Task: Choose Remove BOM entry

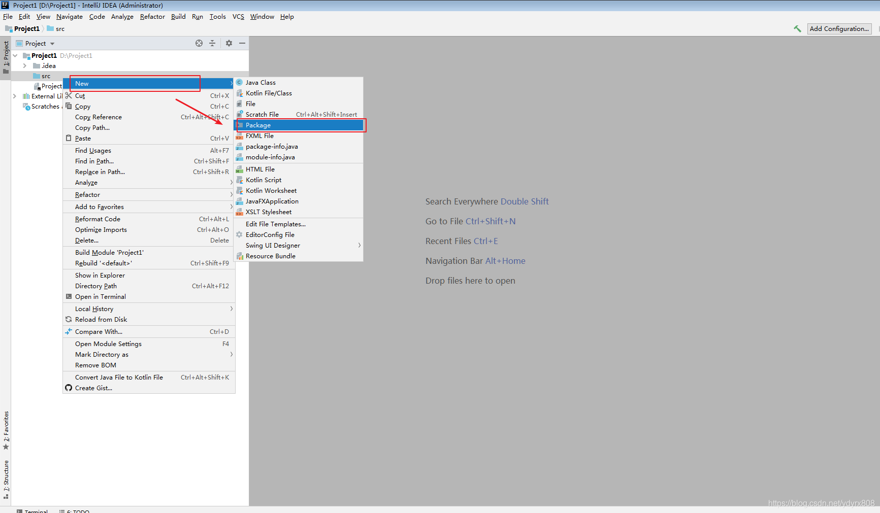Action: [149, 365]
